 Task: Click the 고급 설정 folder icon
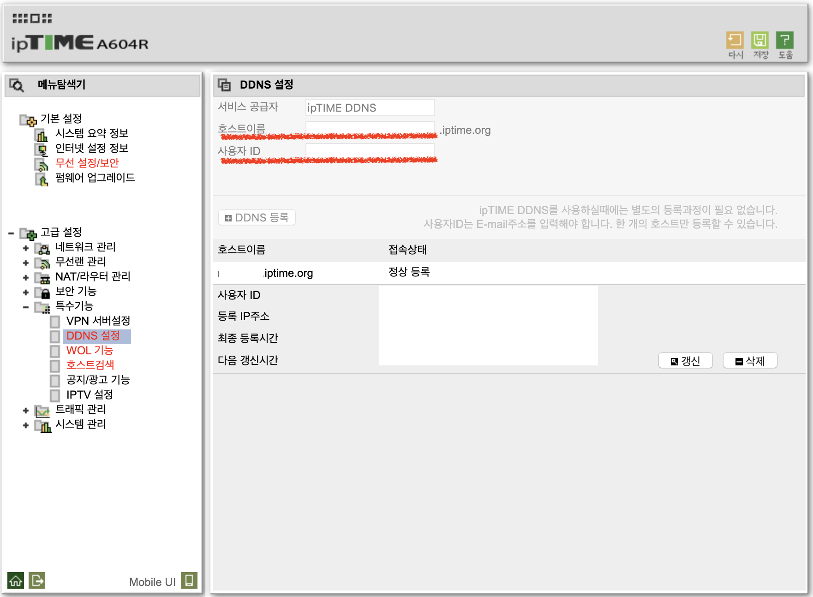tap(28, 233)
